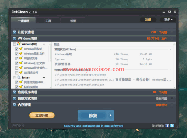Screen dimensions: 187x138
Task: Click the BlueSprig logo text
Action: click(18, 125)
